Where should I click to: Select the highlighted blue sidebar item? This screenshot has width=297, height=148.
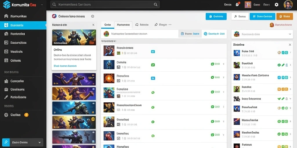tap(23, 25)
